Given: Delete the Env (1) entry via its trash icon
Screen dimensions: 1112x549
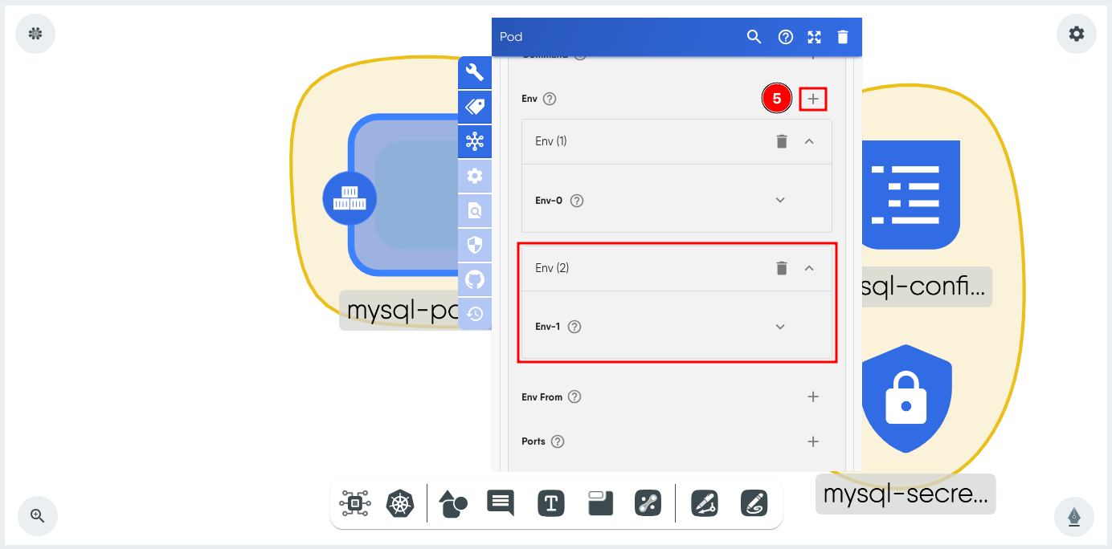Looking at the screenshot, I should click(x=780, y=140).
